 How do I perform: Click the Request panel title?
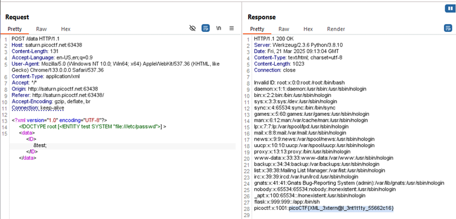click(17, 17)
